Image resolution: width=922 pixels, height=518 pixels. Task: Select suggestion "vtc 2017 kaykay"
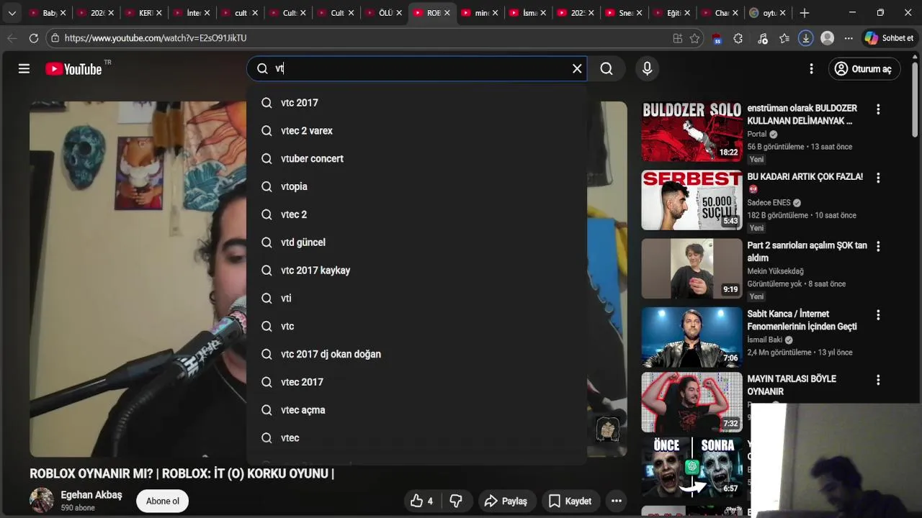click(x=416, y=271)
